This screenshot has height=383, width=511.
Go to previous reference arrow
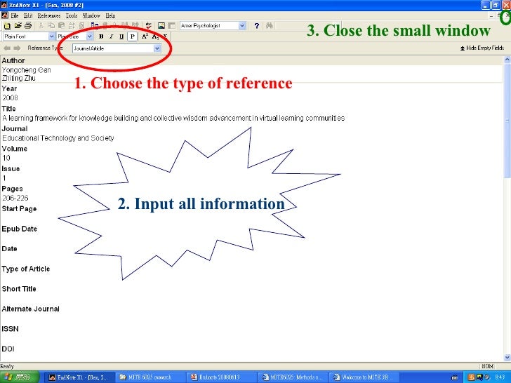pyautogui.click(x=7, y=48)
